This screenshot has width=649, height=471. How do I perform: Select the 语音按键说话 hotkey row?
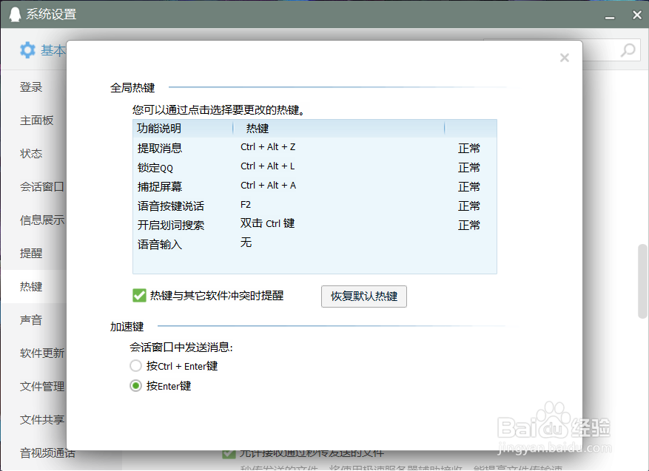point(315,206)
